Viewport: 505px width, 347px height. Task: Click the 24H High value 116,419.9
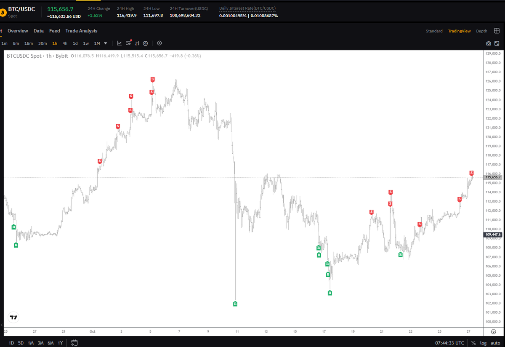tap(127, 16)
